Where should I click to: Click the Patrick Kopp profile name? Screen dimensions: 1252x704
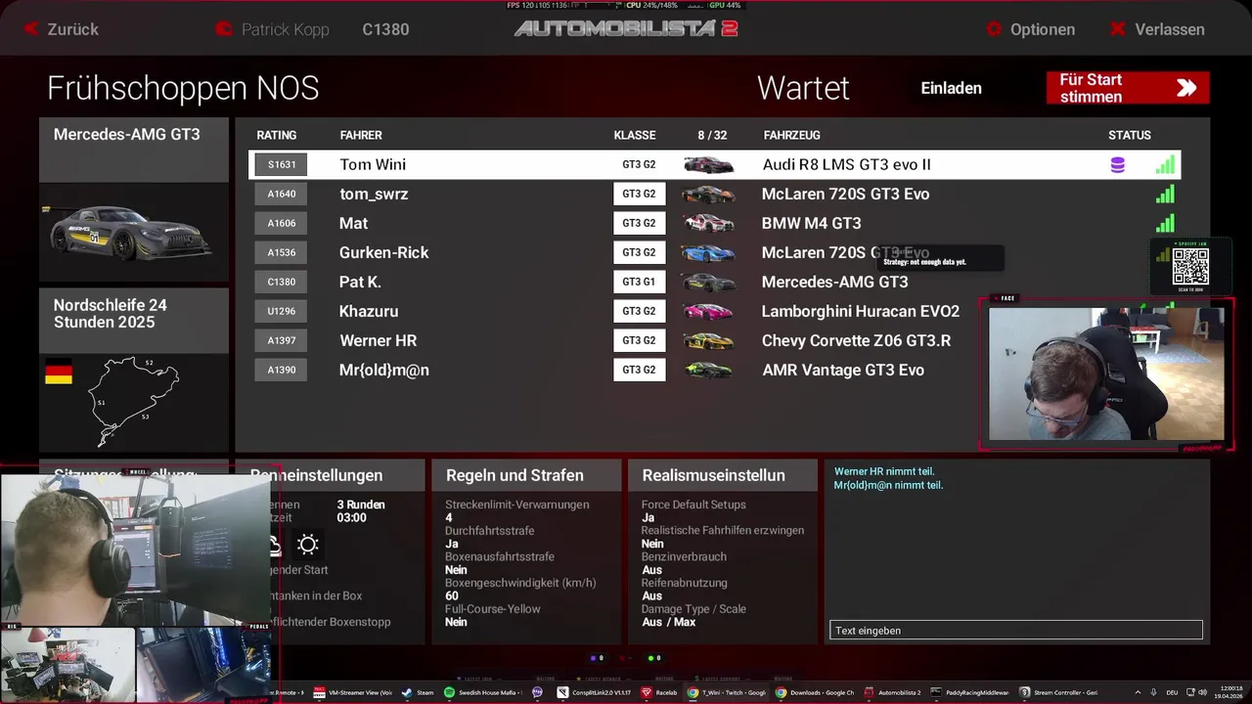(x=285, y=29)
